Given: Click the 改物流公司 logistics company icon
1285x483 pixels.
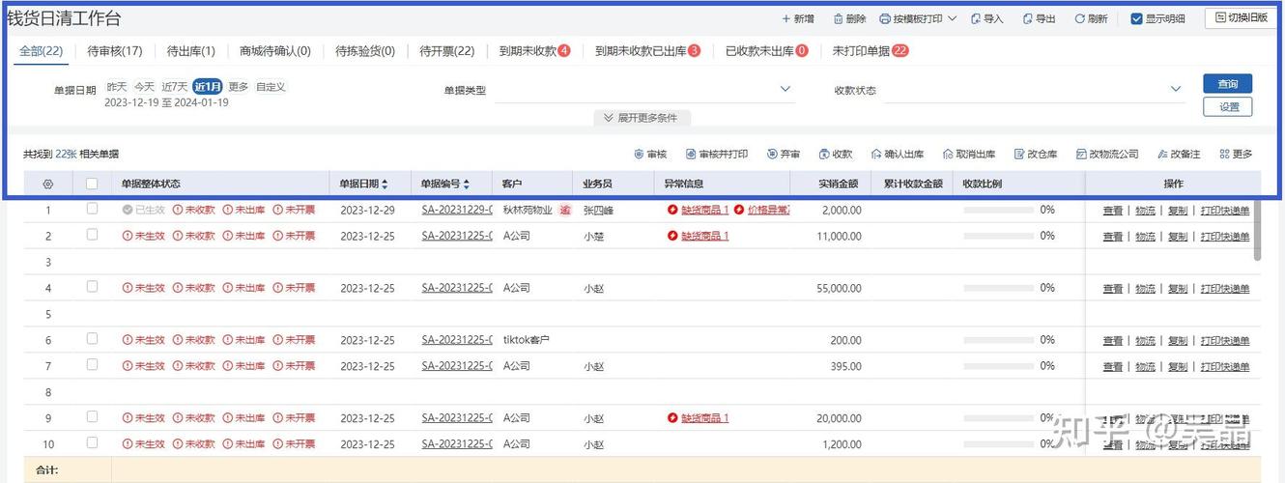Looking at the screenshot, I should pos(1081,155).
